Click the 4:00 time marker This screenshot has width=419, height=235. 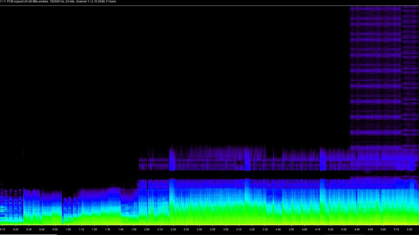(x=304, y=230)
